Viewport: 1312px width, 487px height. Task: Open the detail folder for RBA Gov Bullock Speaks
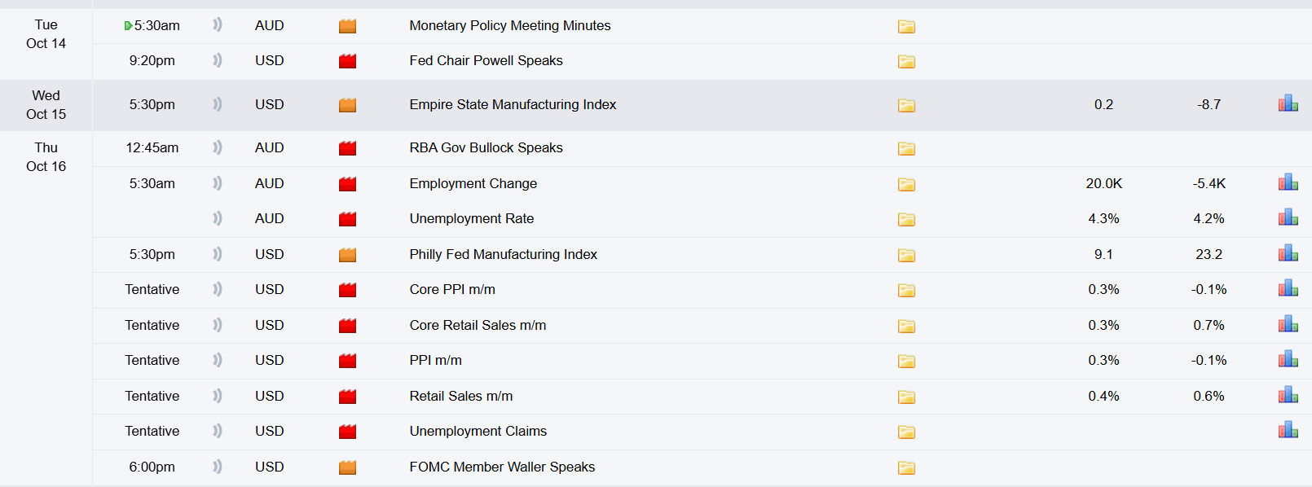(x=906, y=148)
